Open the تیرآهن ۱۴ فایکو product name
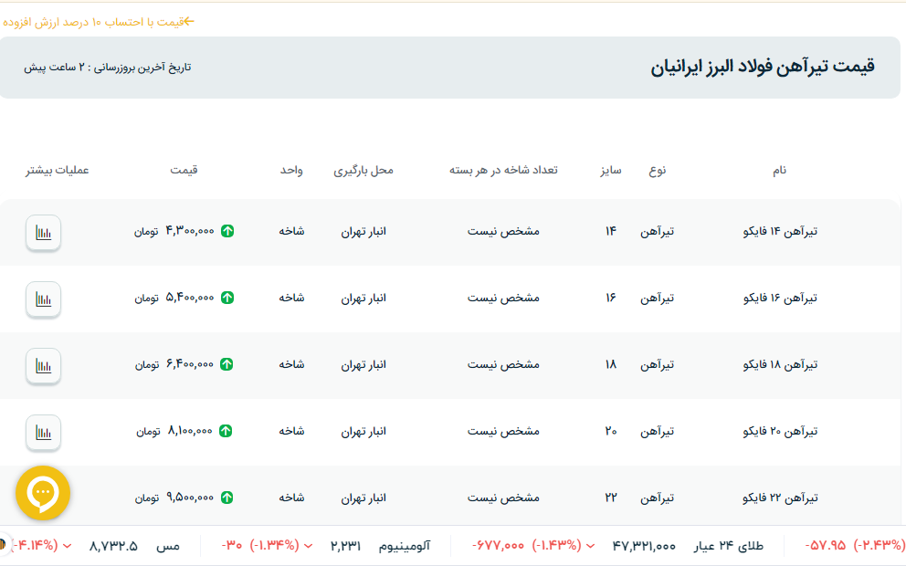The width and height of the screenshot is (906, 566). click(780, 232)
